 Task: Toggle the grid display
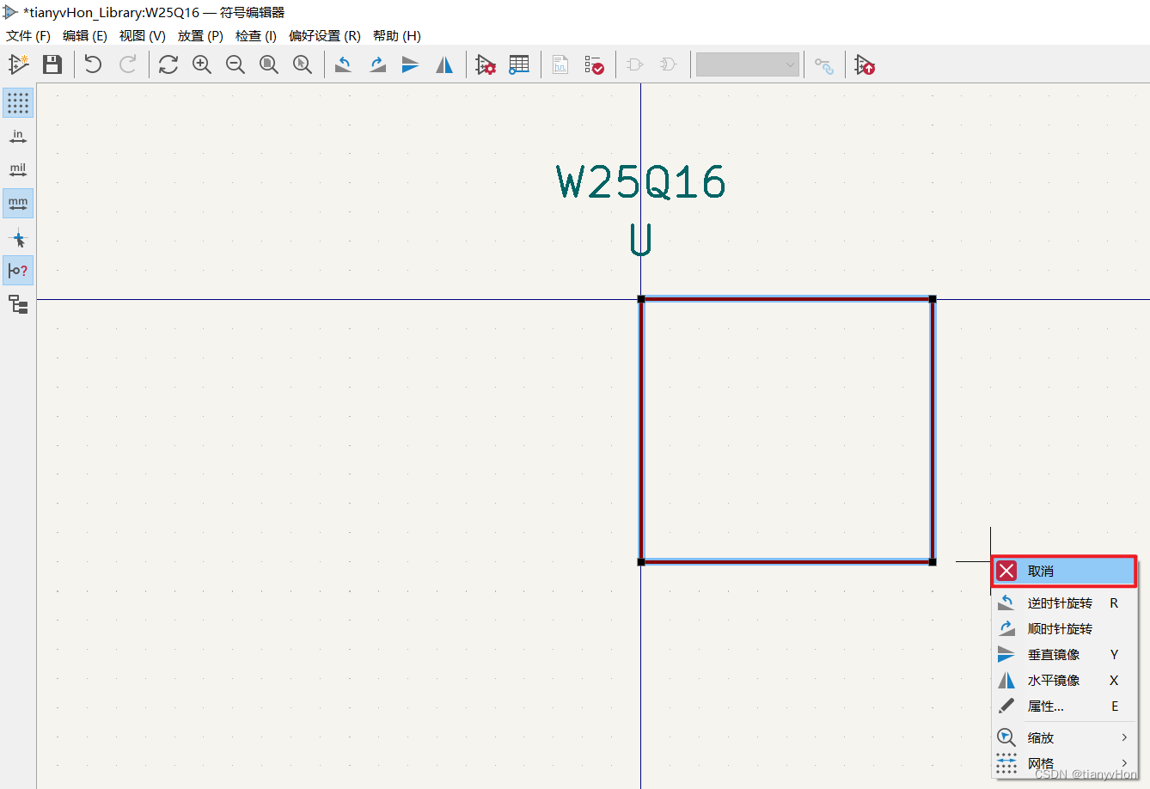tap(18, 102)
